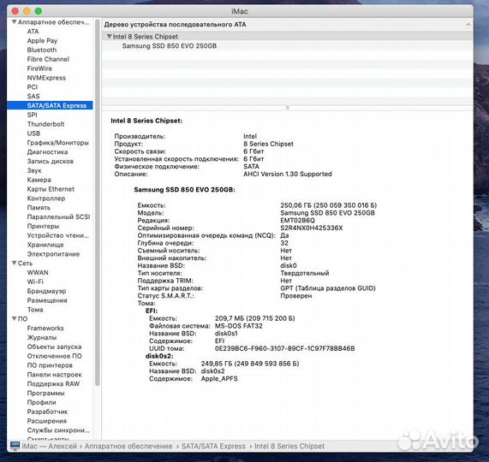Select Журналы entry
This screenshot has width=489, height=462.
(x=41, y=337)
